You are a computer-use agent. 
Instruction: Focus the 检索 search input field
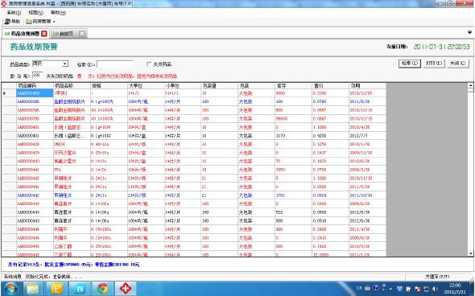(114, 64)
